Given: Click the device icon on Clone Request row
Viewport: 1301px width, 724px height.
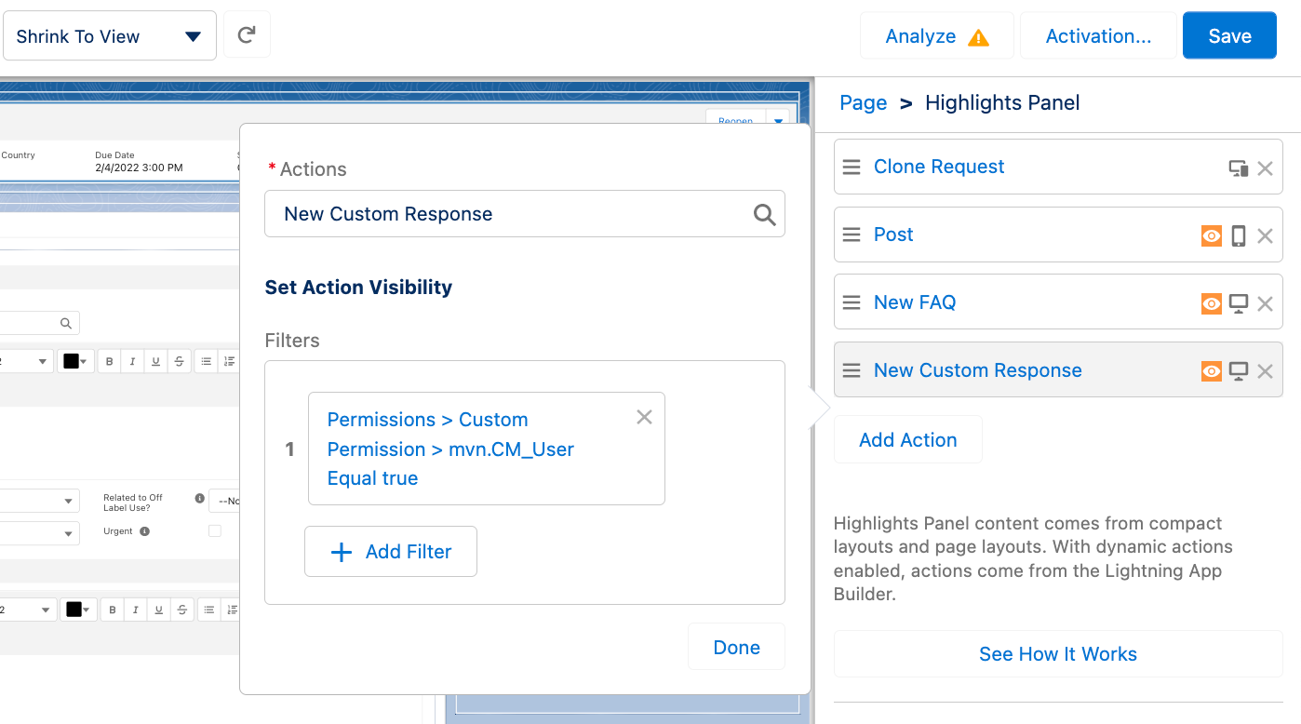Looking at the screenshot, I should tap(1238, 168).
